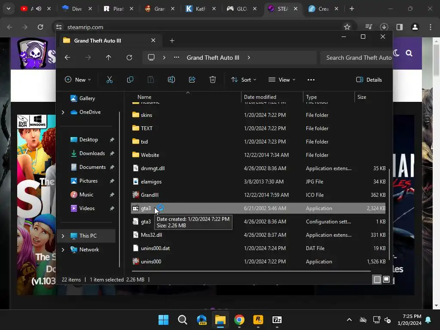The height and width of the screenshot is (330, 440).
Task: Open the New dropdown menu
Action: point(78,79)
